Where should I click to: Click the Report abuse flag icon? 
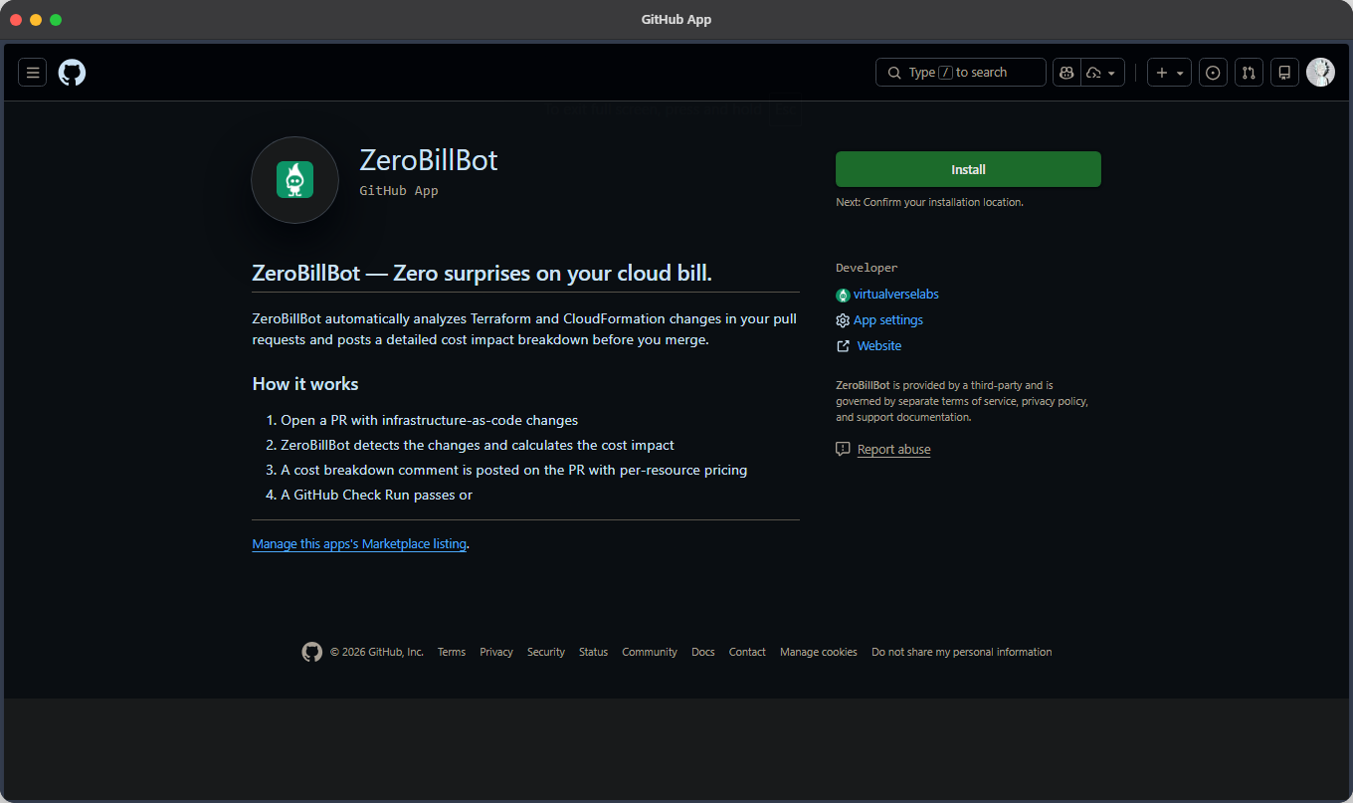pos(843,449)
